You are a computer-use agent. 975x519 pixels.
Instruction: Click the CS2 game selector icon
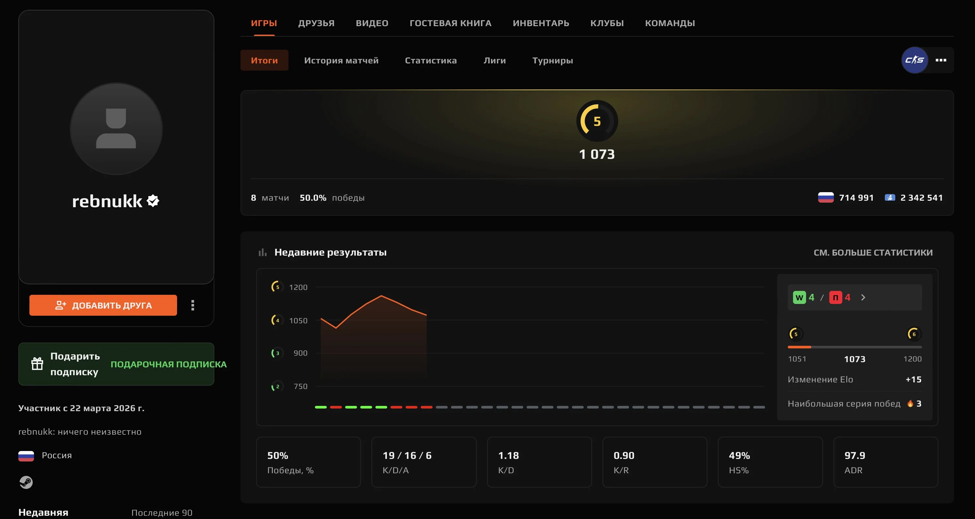(915, 60)
